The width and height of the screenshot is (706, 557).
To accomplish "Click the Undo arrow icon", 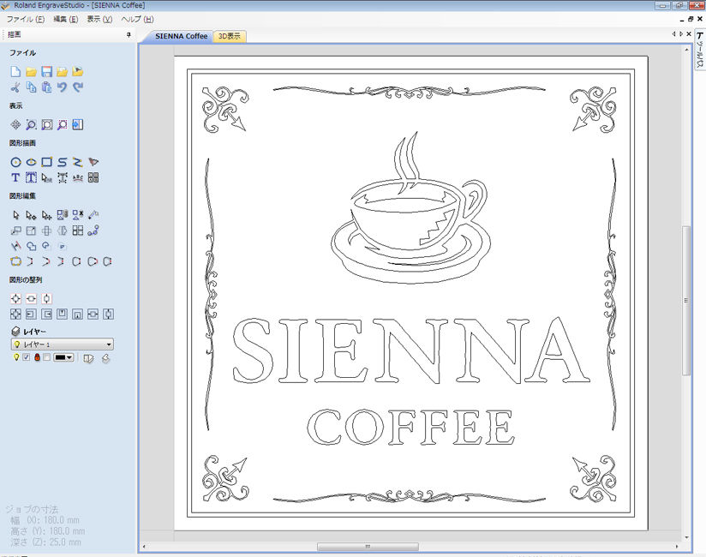I will pyautogui.click(x=63, y=87).
